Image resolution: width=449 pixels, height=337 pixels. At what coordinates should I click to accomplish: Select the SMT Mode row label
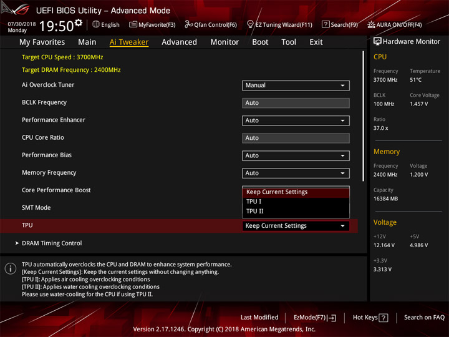[x=36, y=208]
